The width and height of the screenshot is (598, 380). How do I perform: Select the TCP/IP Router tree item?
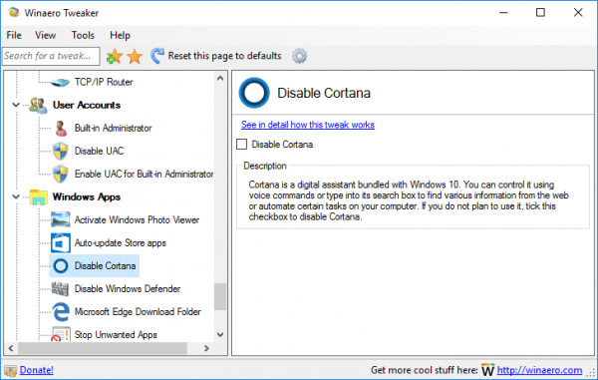(x=104, y=82)
